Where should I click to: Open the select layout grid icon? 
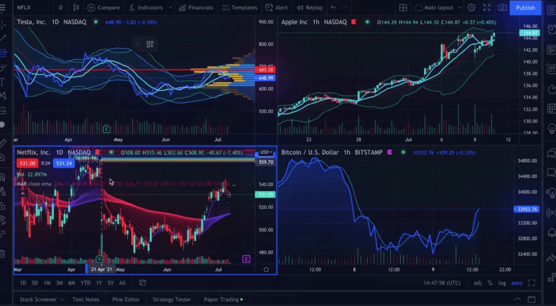(403, 8)
